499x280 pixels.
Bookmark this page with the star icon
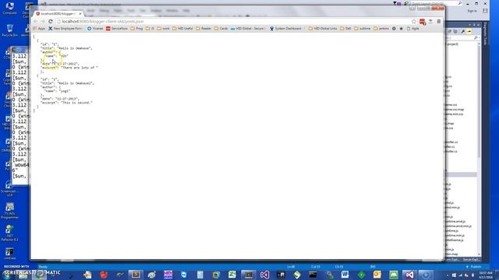(414, 21)
